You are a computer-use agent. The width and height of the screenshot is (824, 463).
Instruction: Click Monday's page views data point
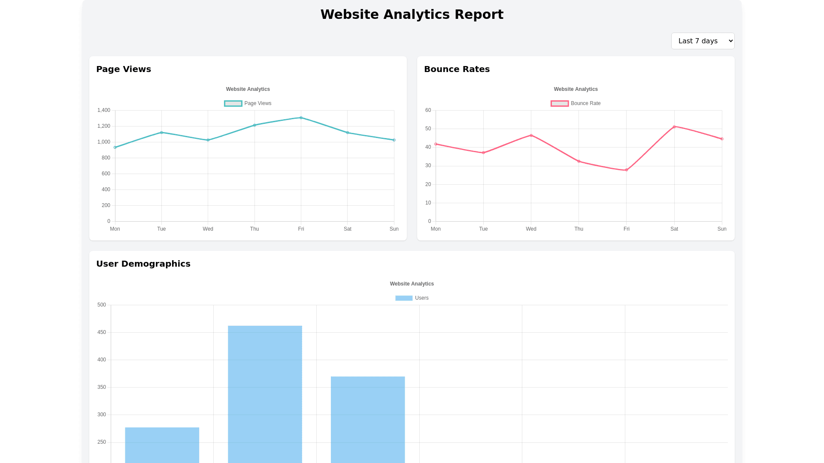click(x=115, y=147)
